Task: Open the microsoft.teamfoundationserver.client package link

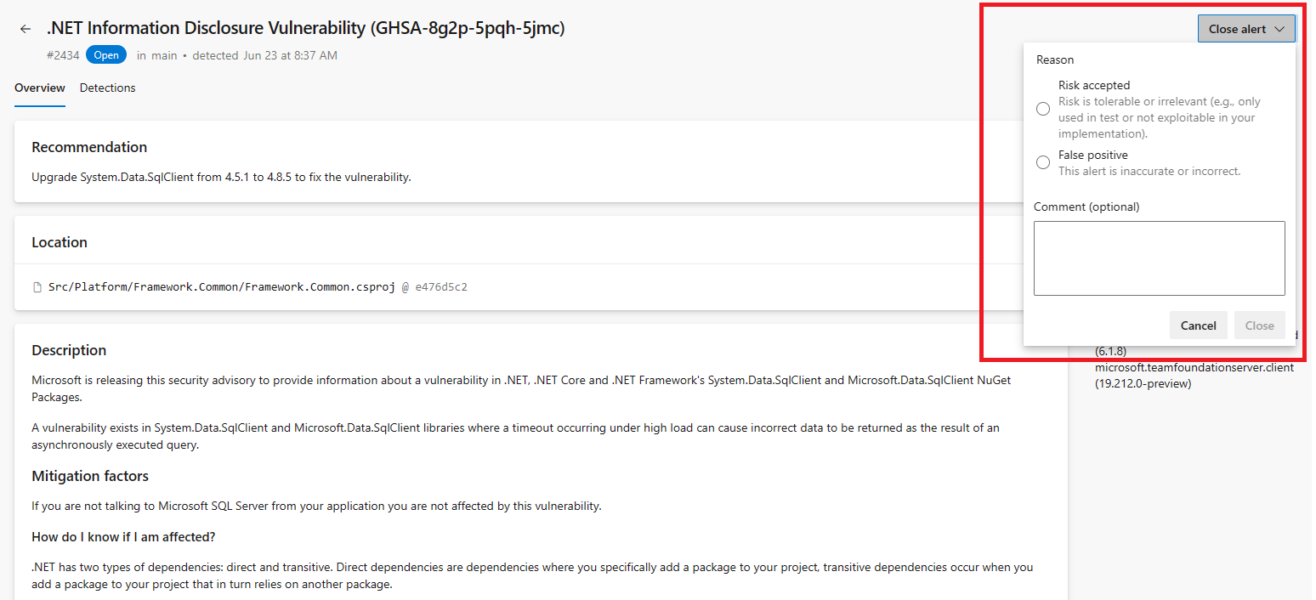Action: (1194, 367)
